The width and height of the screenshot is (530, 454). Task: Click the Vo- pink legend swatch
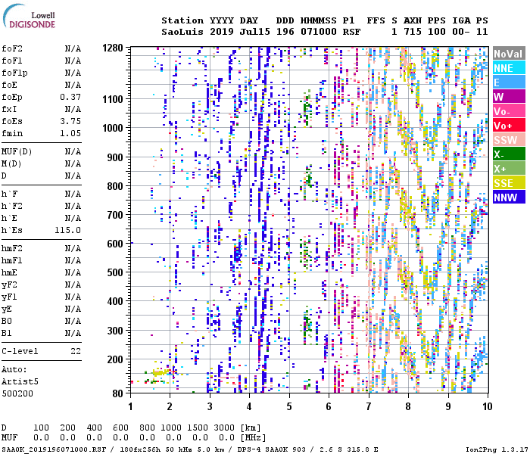point(508,111)
